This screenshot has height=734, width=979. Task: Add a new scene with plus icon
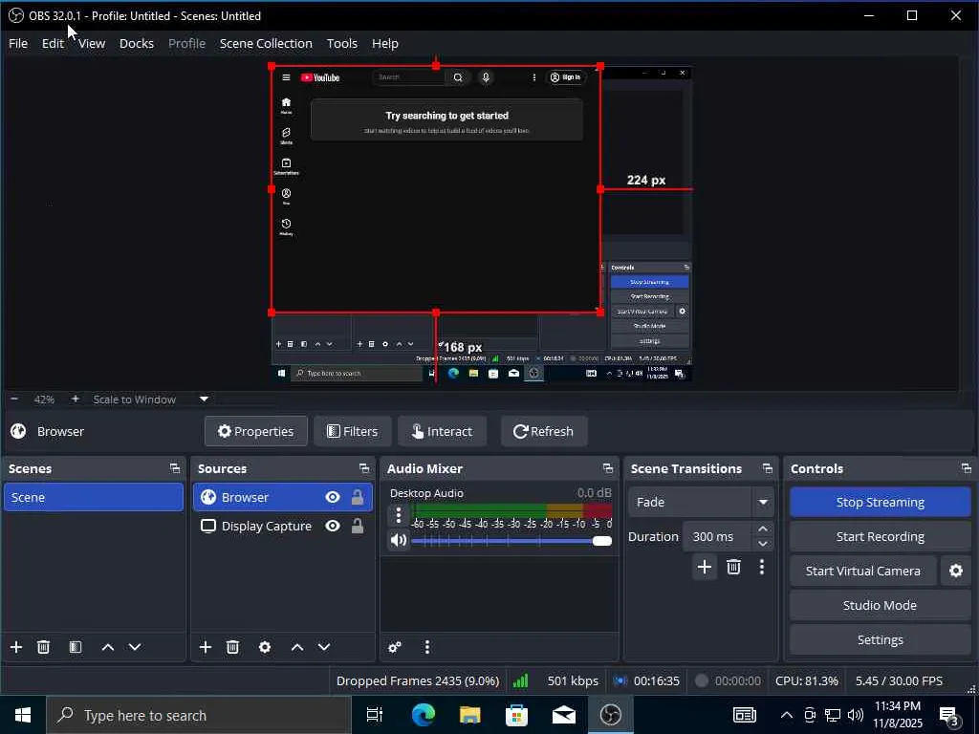(16, 647)
